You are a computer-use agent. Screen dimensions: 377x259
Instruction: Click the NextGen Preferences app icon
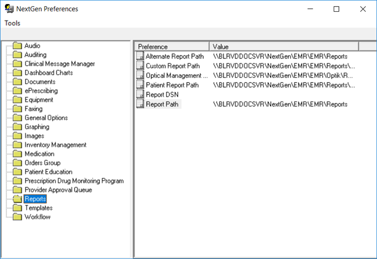(9, 9)
